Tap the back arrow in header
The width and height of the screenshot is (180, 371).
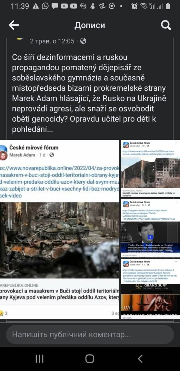pyautogui.click(x=14, y=25)
